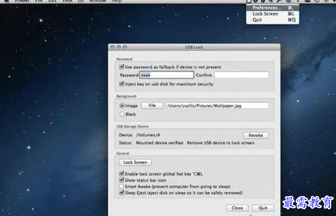Click the File button for background image
Viewport: 336px width, 216px height.
pyautogui.click(x=152, y=105)
